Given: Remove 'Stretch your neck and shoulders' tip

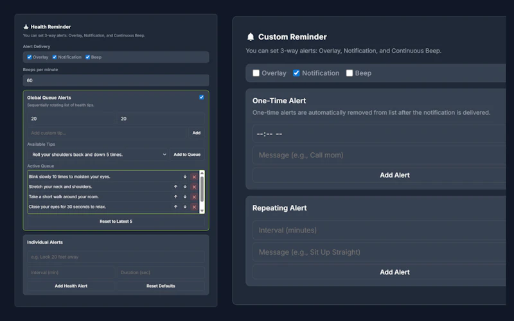Looking at the screenshot, I should (194, 187).
